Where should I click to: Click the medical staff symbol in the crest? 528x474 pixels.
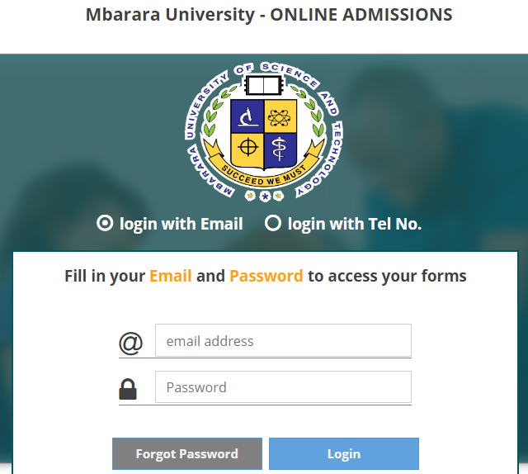click(x=280, y=149)
